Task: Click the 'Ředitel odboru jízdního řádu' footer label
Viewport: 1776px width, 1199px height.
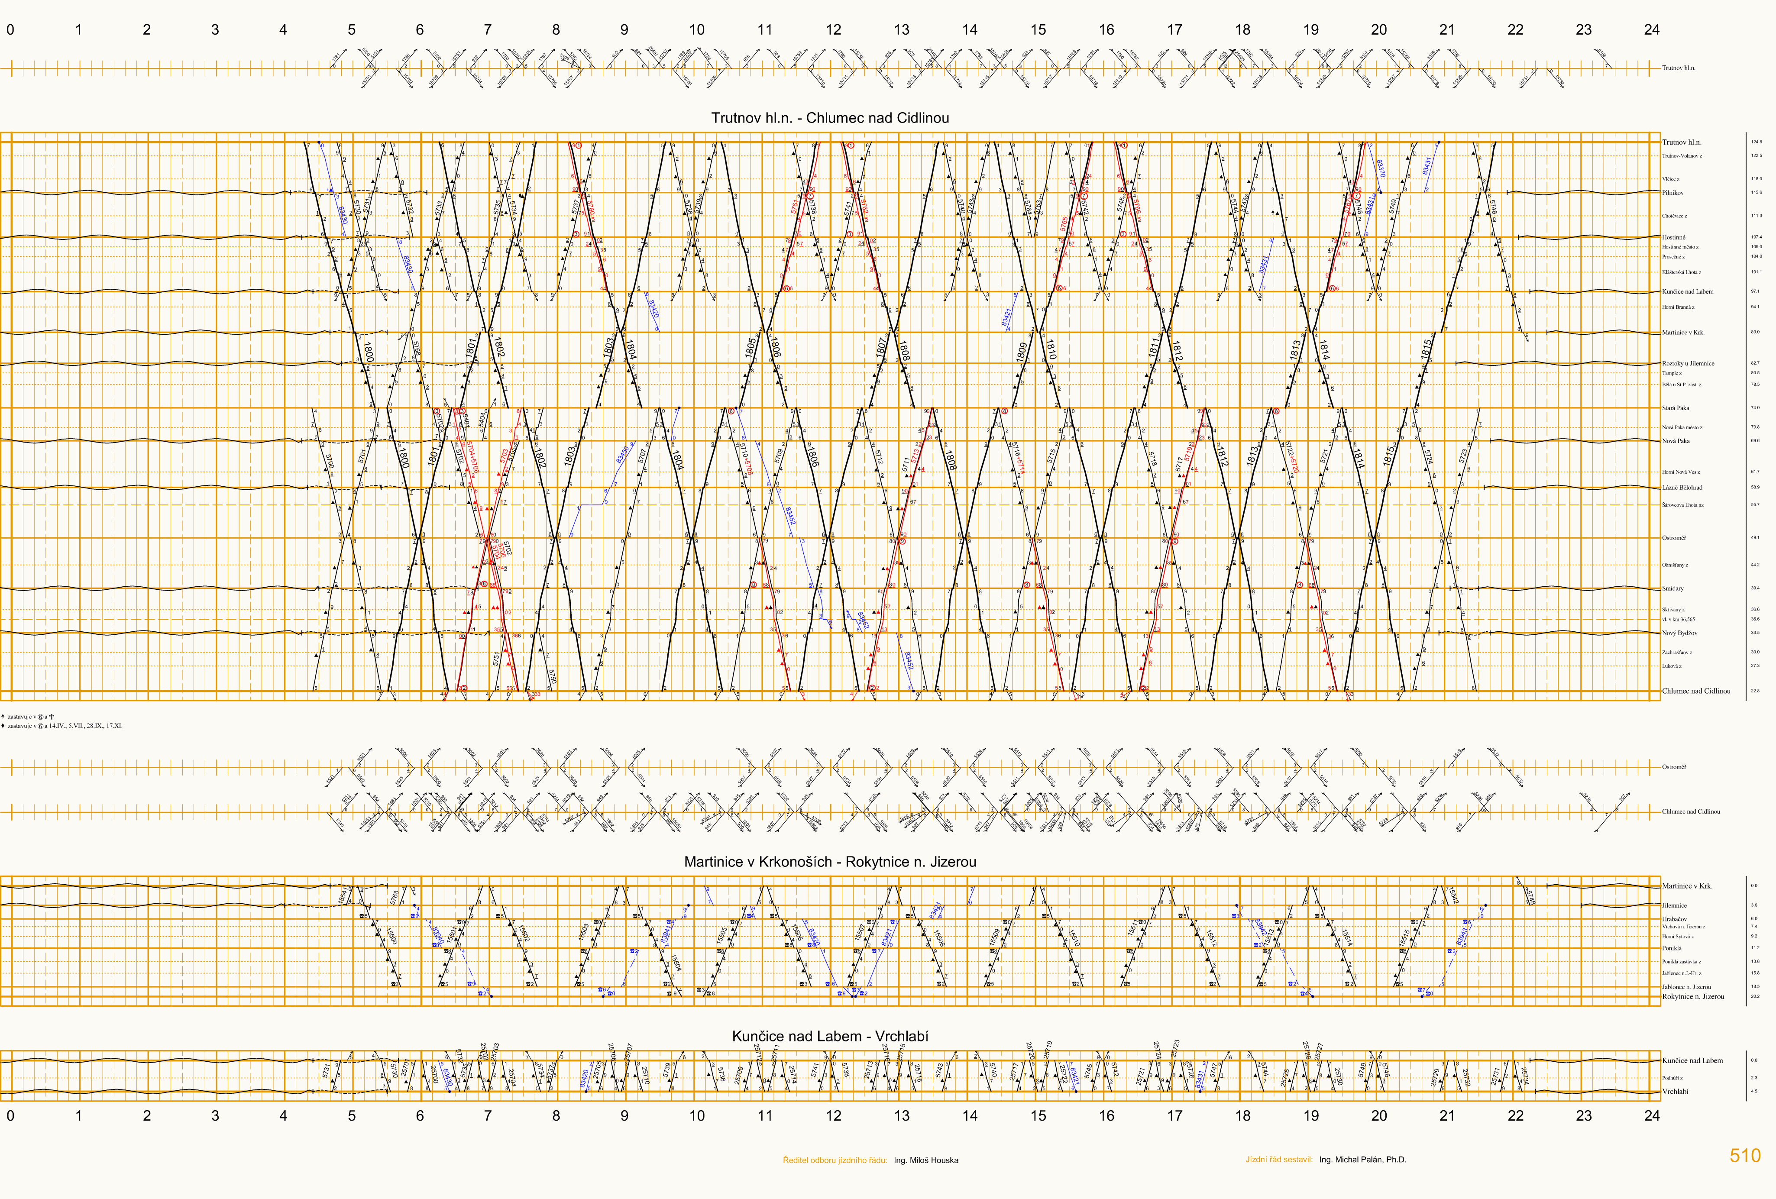Action: (x=835, y=1160)
